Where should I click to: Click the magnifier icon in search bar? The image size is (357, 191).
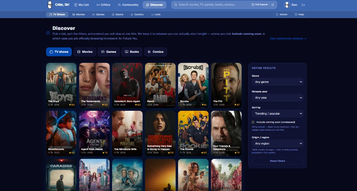coord(176,5)
